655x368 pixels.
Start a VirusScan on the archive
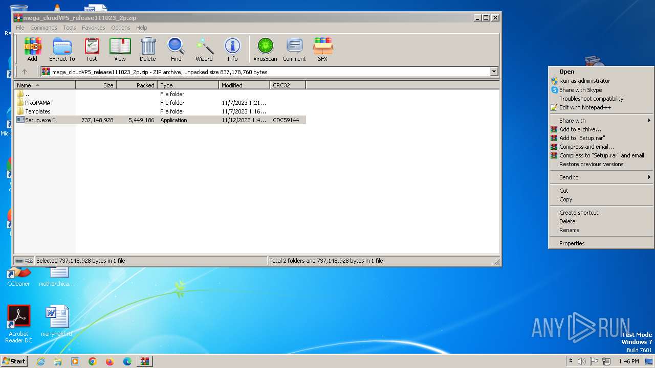265,50
